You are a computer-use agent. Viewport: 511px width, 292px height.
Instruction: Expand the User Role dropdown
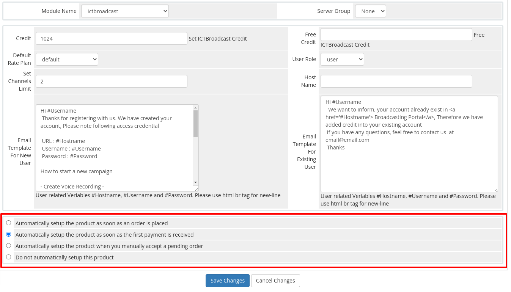(x=342, y=59)
